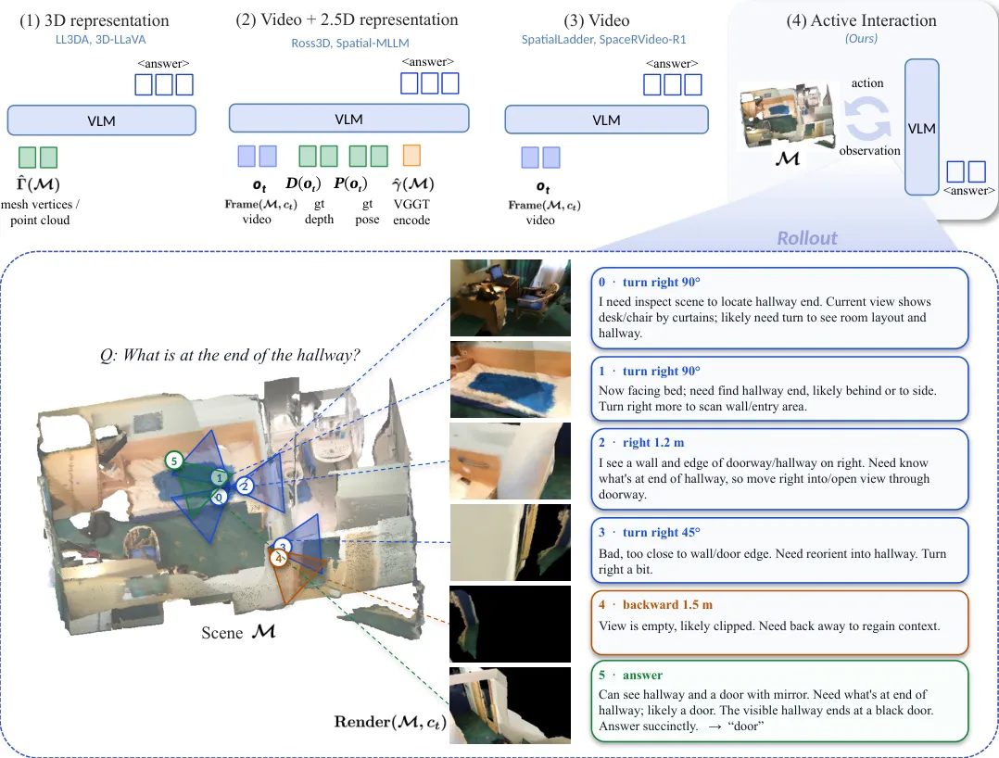Select the '(1) 3D representation' heading
Screen dimensions: 999x758
[x=95, y=20]
